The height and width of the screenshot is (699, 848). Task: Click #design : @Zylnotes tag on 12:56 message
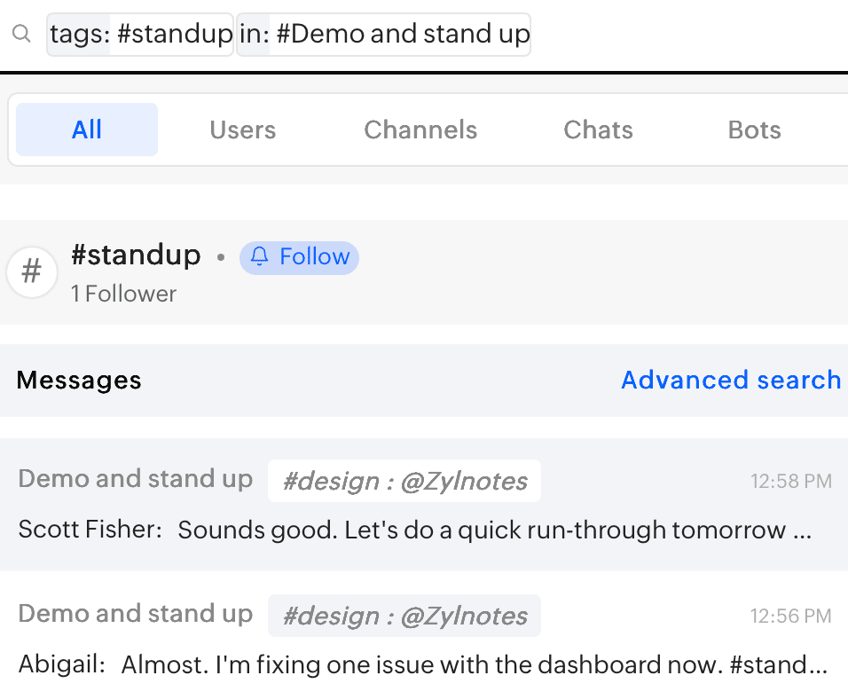point(404,616)
